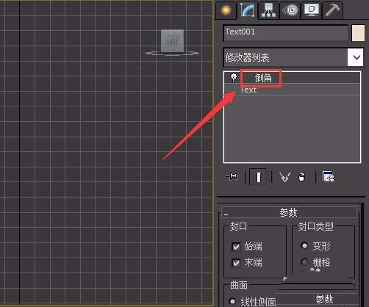Image resolution: width=369 pixels, height=307 pixels.
Task: Open the Utilities hammer tab
Action: (x=332, y=10)
